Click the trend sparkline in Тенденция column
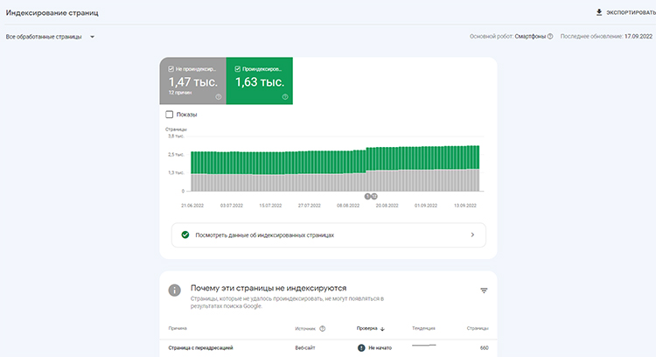This screenshot has height=357, width=656. pyautogui.click(x=424, y=346)
